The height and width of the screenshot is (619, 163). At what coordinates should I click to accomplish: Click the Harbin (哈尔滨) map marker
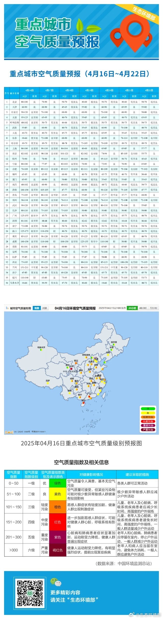[x=114, y=344]
